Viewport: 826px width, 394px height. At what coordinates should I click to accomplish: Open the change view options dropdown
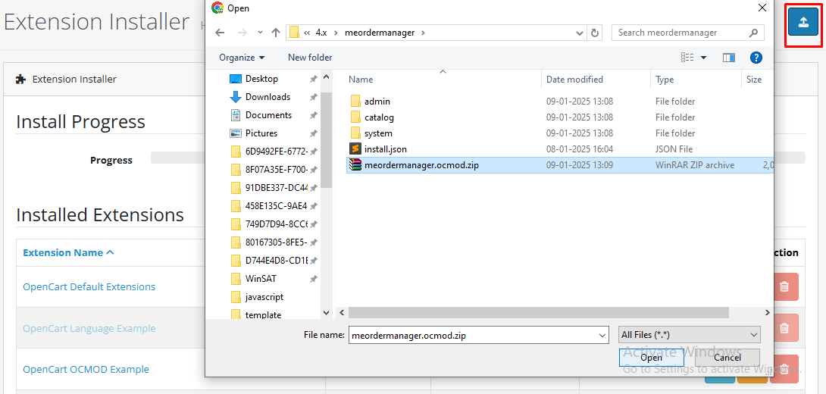[703, 58]
